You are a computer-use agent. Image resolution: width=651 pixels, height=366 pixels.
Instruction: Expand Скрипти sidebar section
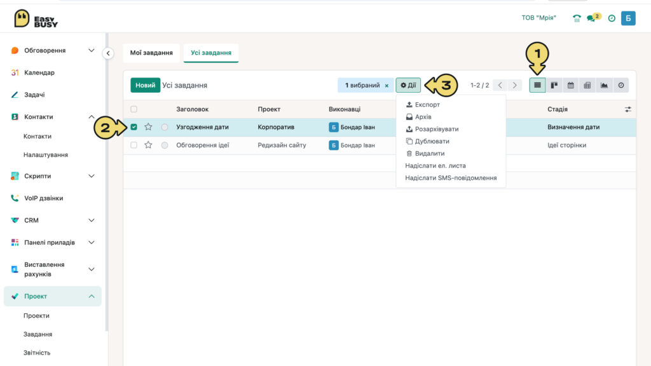pyautogui.click(x=92, y=176)
